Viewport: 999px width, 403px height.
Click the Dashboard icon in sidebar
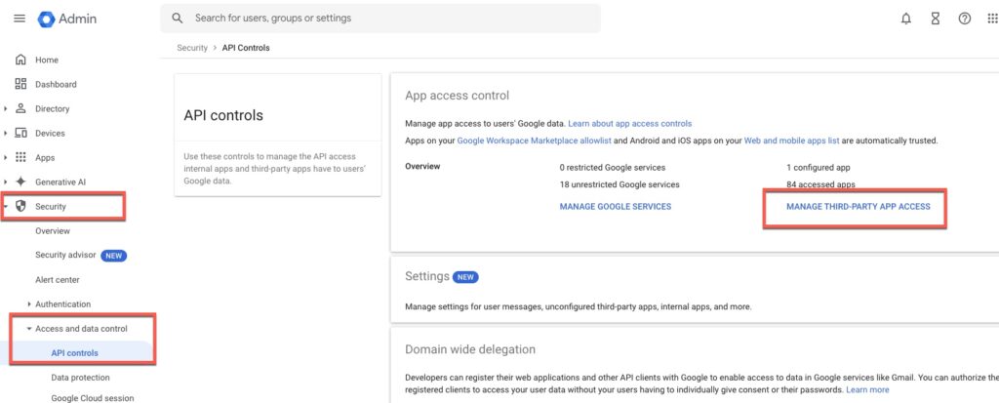point(21,84)
